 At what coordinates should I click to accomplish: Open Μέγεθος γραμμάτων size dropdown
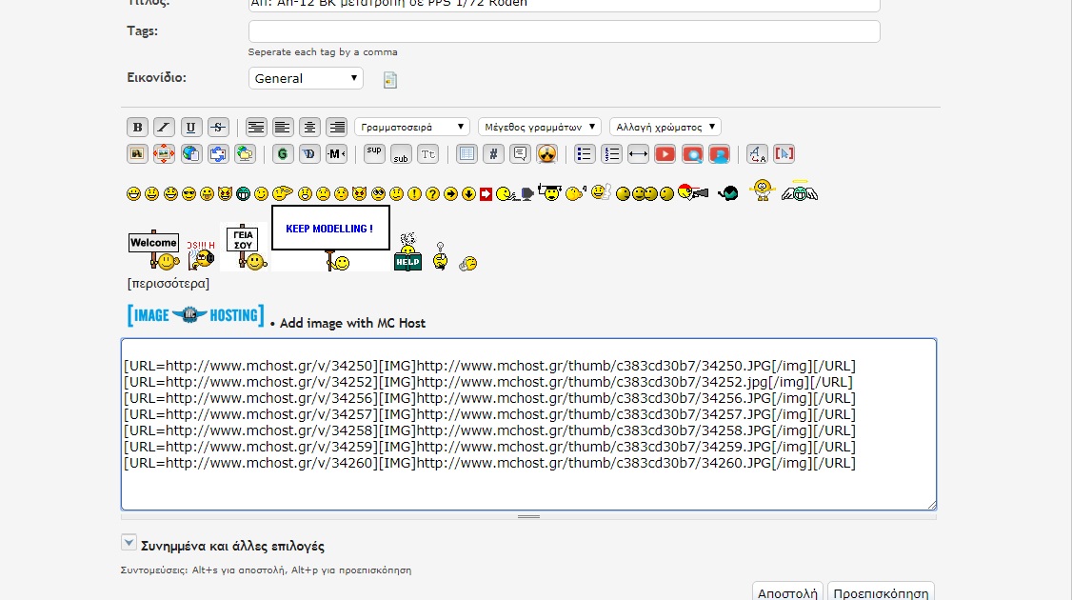click(x=540, y=128)
